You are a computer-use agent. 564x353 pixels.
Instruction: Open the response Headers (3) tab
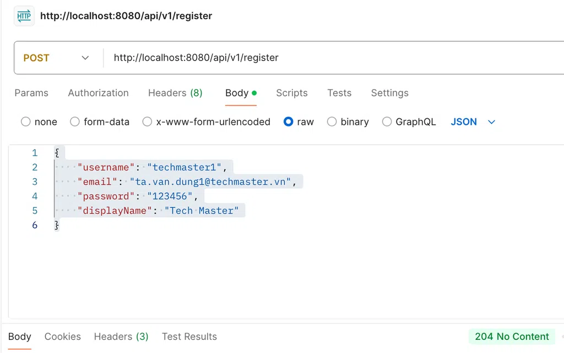click(x=121, y=337)
